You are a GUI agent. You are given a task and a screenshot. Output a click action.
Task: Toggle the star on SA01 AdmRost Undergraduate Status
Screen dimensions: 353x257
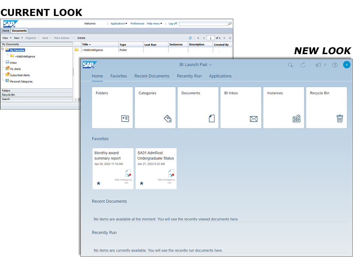point(142,183)
